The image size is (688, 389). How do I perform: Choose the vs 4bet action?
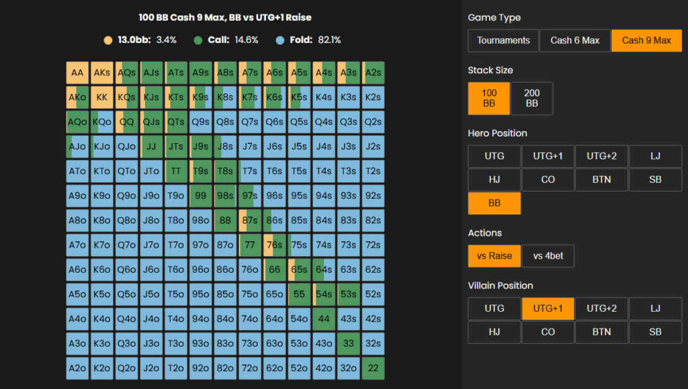(x=548, y=256)
